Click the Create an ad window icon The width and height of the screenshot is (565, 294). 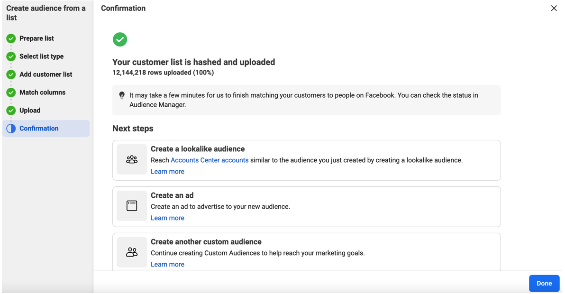point(132,206)
